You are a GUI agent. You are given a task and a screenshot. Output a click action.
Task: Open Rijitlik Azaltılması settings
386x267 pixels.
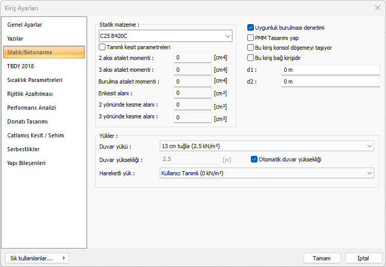coord(30,94)
